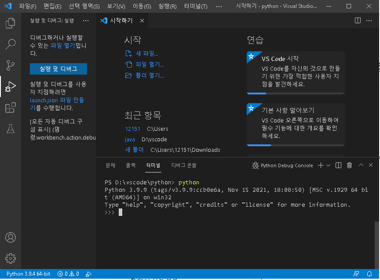Open the 이동(G) menu
The image size is (380, 280).
[x=142, y=6]
